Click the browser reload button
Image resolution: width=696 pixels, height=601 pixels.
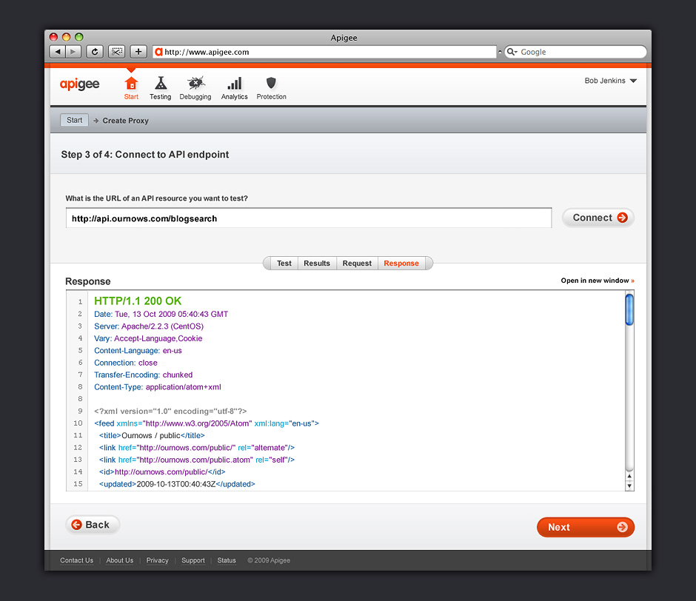[x=94, y=52]
